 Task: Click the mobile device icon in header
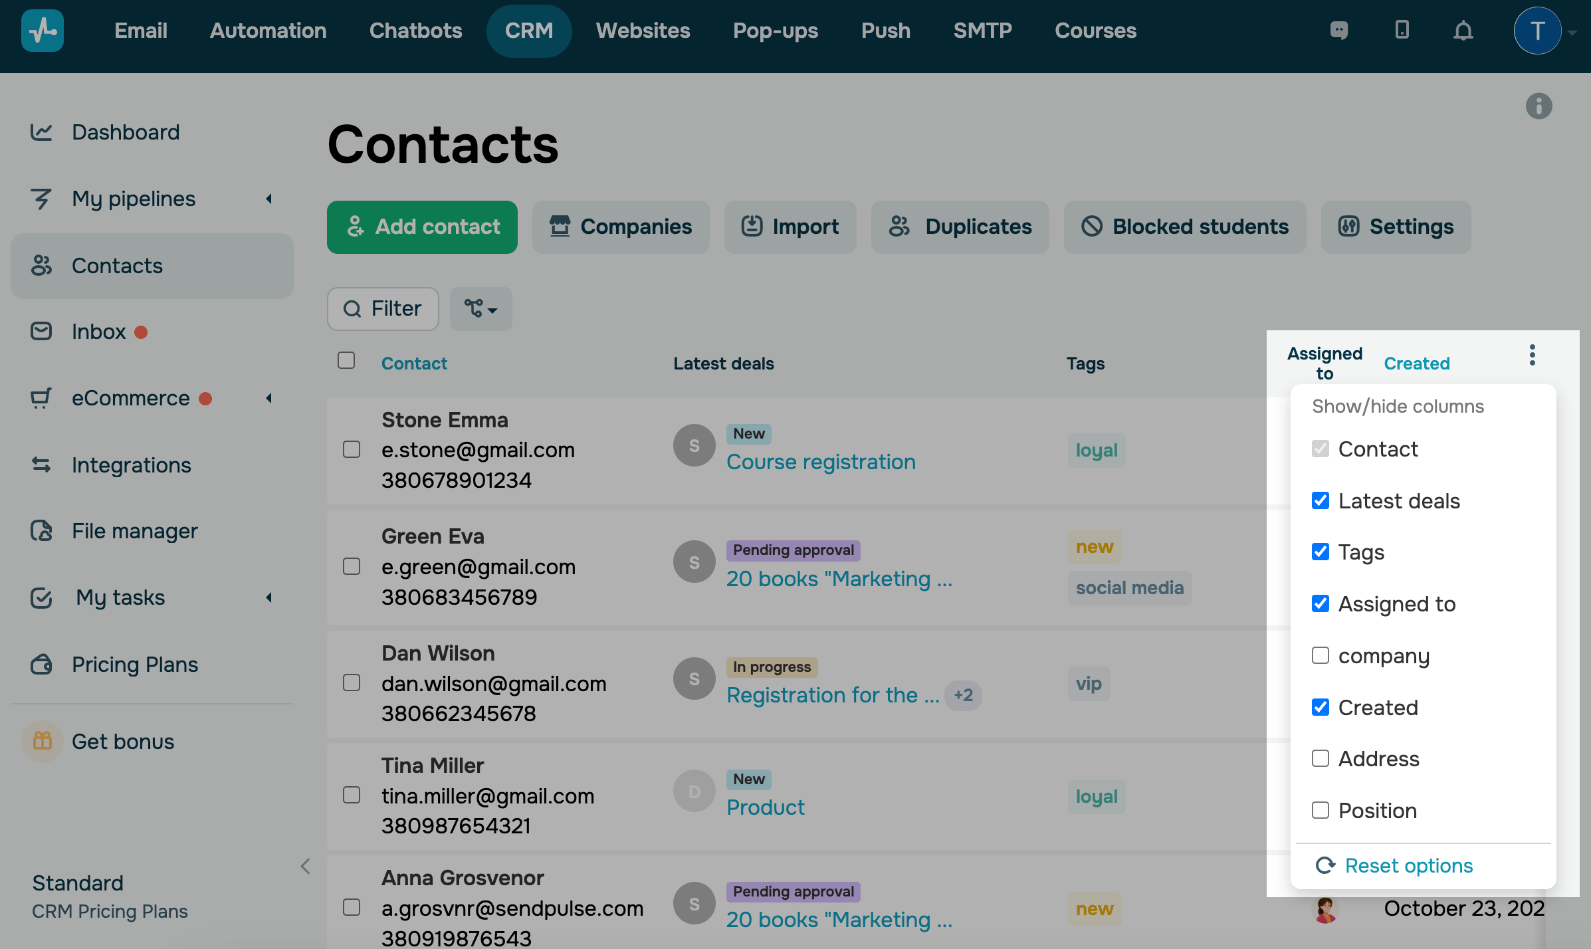pyautogui.click(x=1402, y=30)
